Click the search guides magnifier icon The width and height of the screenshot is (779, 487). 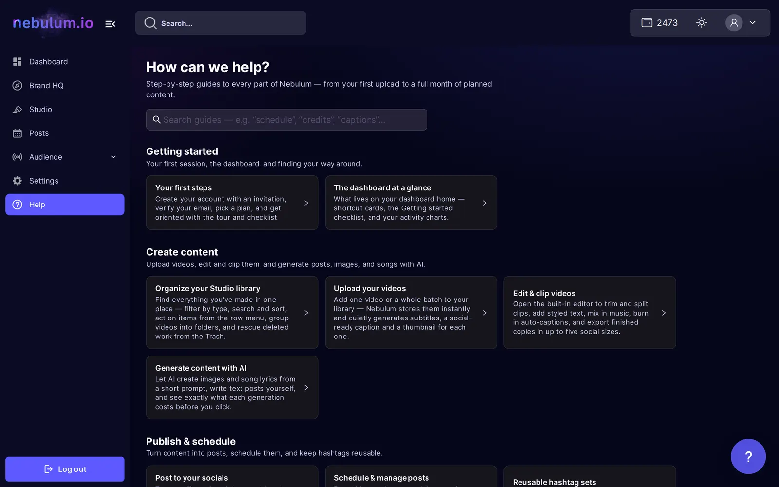click(x=157, y=120)
